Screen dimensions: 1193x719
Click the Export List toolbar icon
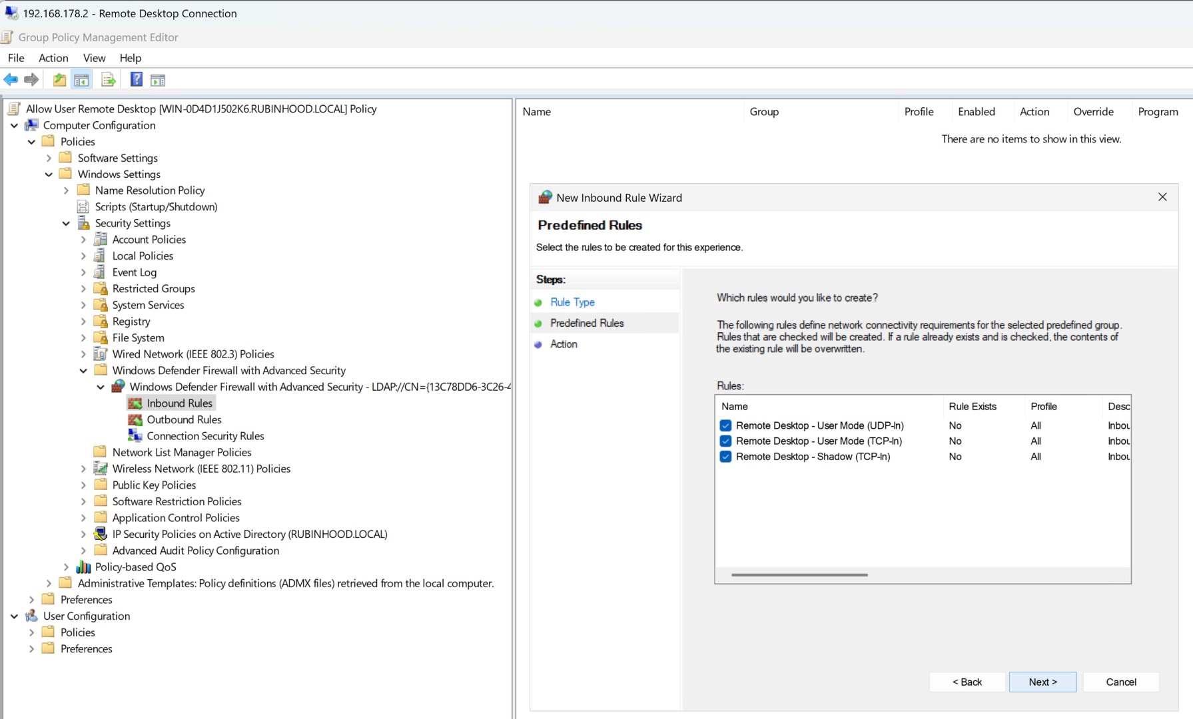click(108, 80)
